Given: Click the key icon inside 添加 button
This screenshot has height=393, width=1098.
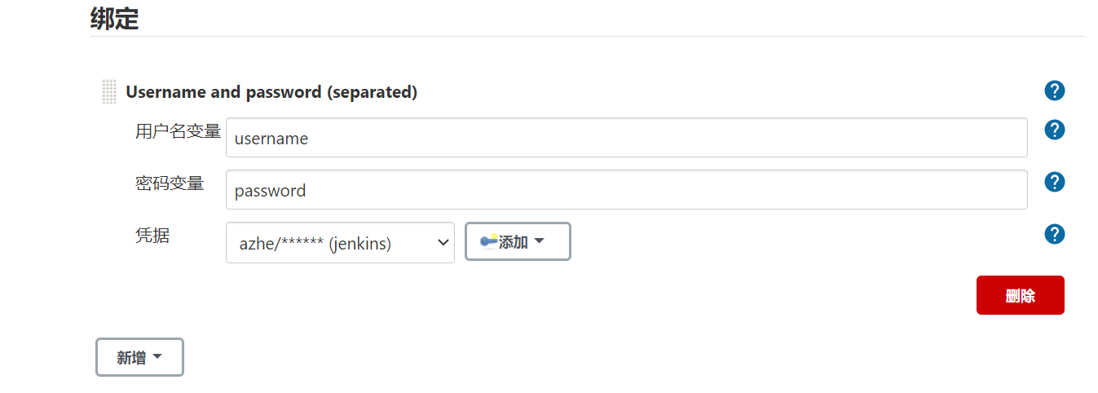Looking at the screenshot, I should coord(489,241).
